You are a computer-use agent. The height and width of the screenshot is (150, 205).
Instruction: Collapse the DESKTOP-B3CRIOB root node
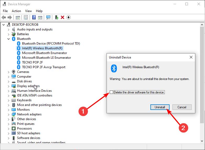pos(3,25)
